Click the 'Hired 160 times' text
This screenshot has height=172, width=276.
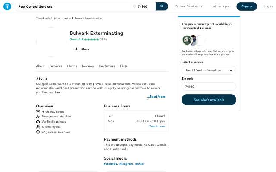53,111
